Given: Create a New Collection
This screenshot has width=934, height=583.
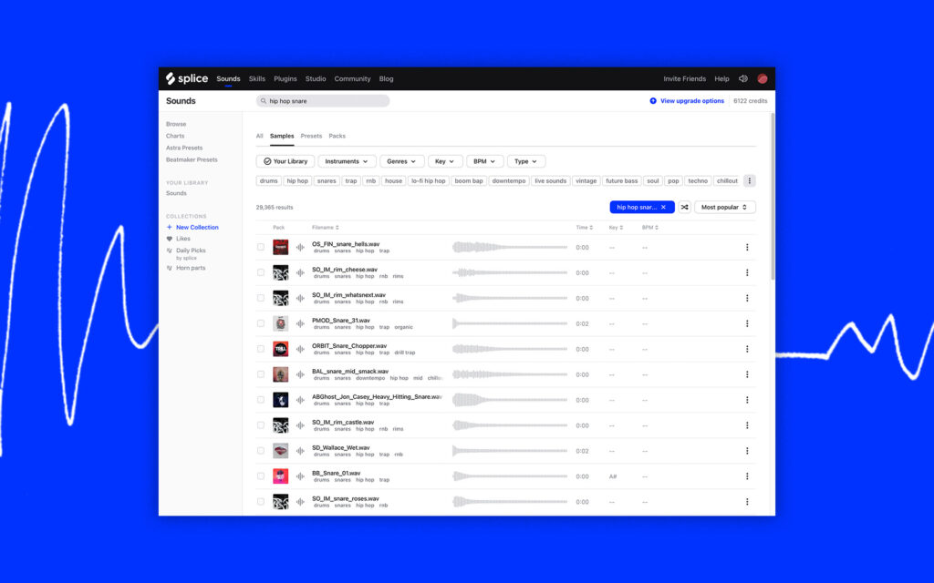Looking at the screenshot, I should tap(194, 227).
